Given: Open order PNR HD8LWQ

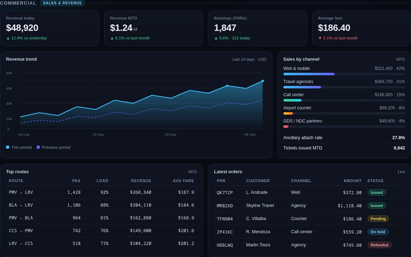Looking at the screenshot, I should (x=225, y=245).
